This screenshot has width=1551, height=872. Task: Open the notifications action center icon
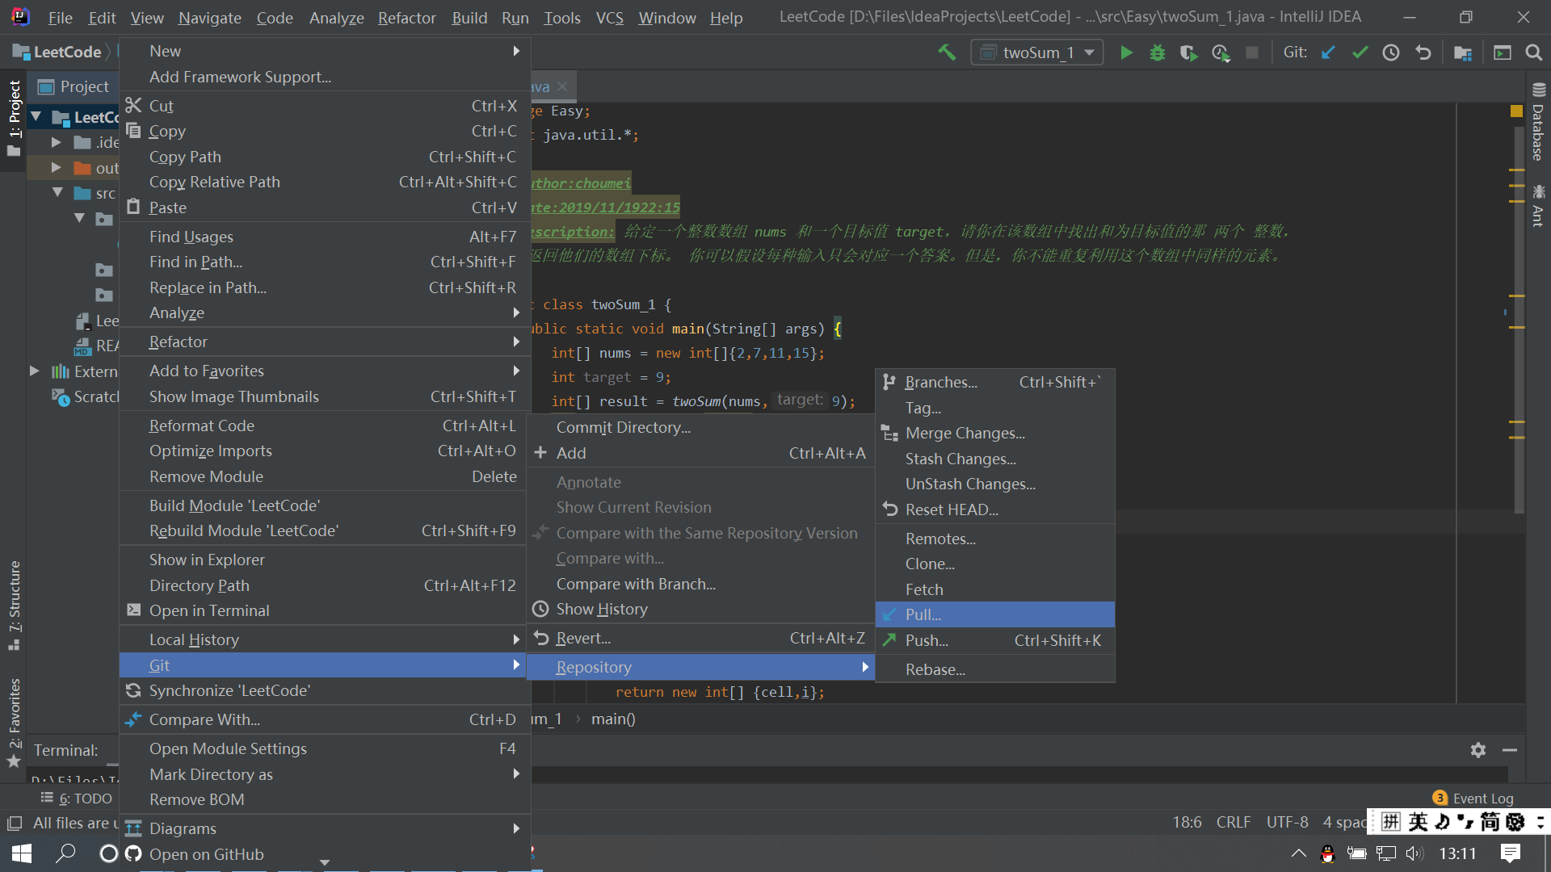pos(1511,853)
